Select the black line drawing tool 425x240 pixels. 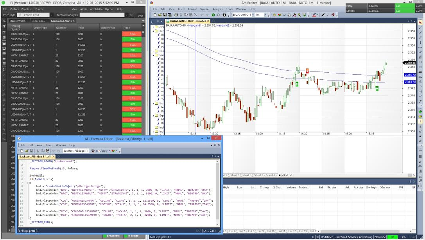pyautogui.click(x=323, y=15)
